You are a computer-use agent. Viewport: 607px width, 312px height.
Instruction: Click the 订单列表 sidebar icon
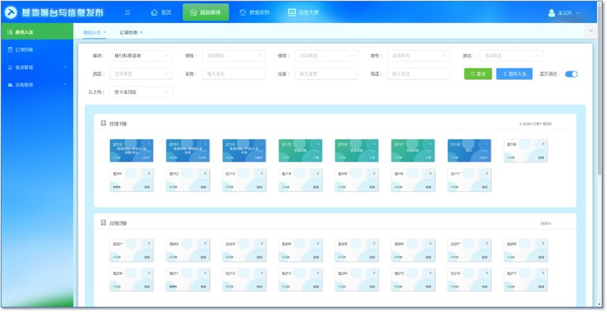click(9, 49)
